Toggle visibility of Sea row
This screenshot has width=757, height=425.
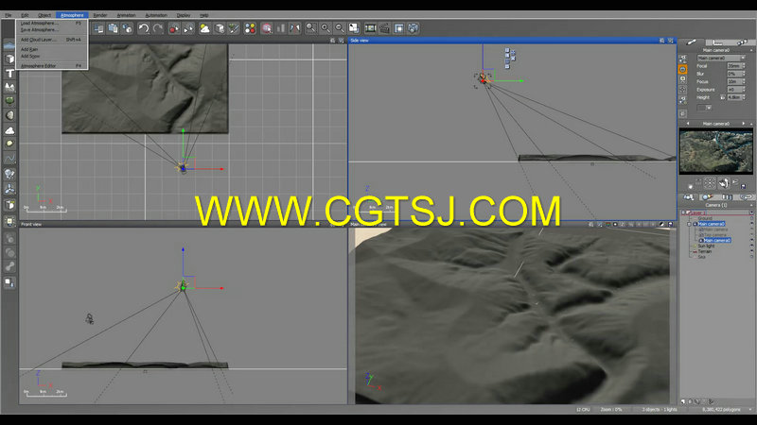[751, 256]
